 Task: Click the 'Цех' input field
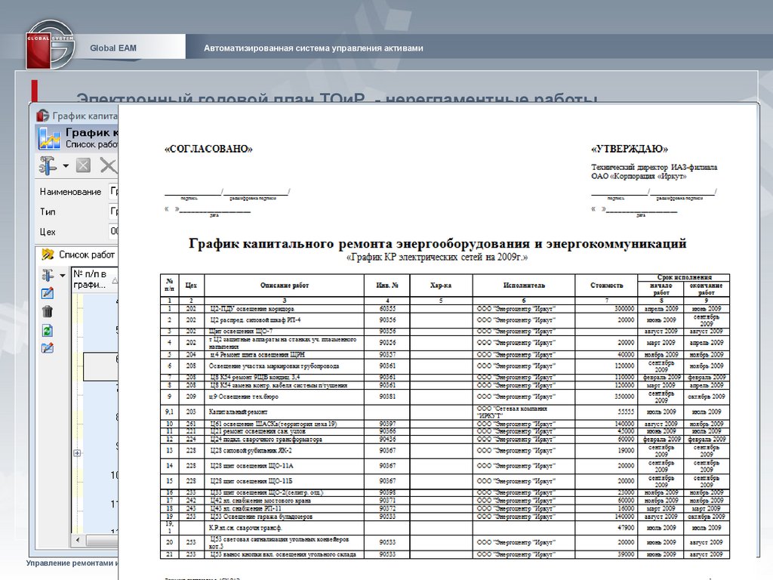click(114, 232)
